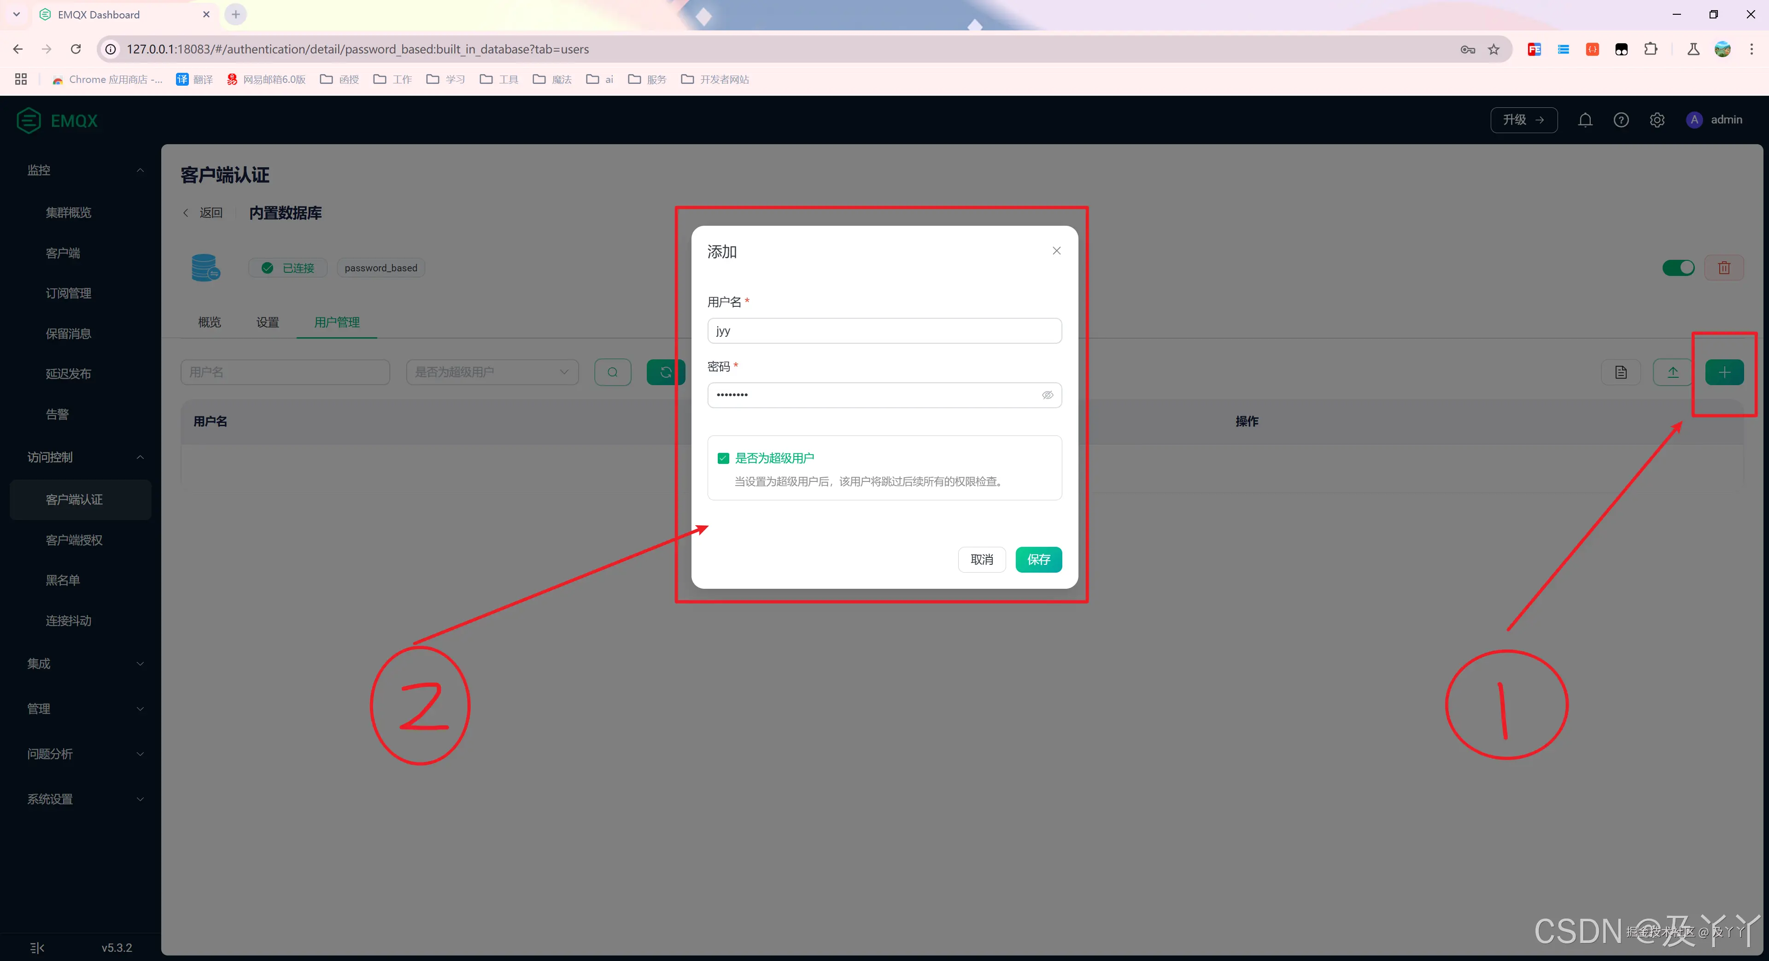Viewport: 1769px width, 961px height.
Task: Toggle password visibility eye icon
Action: coord(1047,395)
